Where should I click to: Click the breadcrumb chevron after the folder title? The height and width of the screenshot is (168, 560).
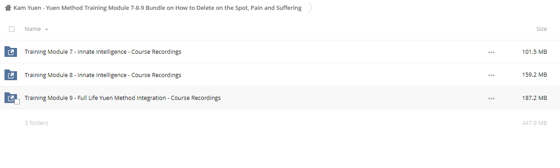(x=310, y=8)
